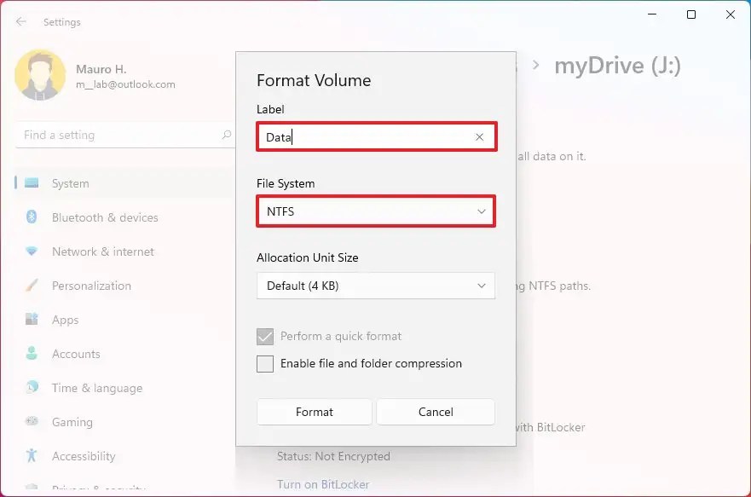Open Bluetooth & devices settings
This screenshot has width=751, height=497.
tap(31, 217)
